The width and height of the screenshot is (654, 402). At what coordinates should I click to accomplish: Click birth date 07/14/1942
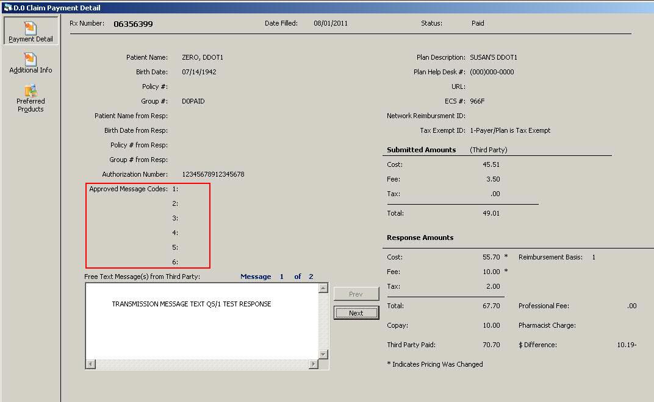199,72
